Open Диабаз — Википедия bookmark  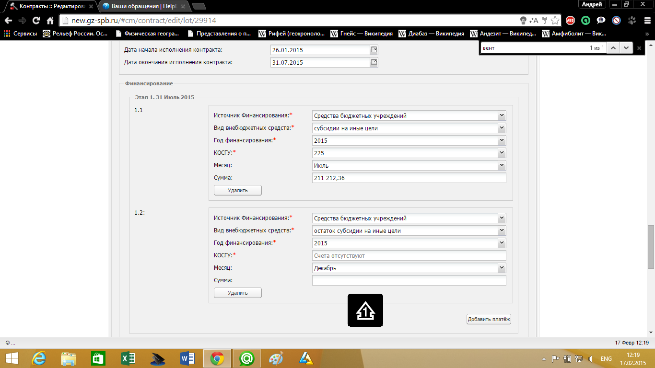[431, 34]
